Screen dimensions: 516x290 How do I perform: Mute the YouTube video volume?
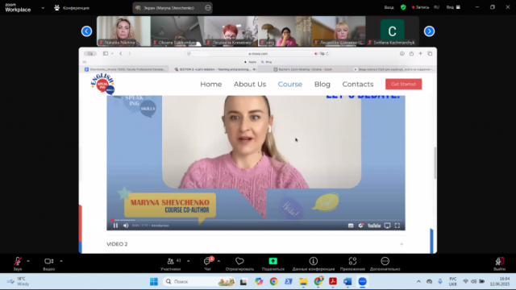[x=126, y=226]
